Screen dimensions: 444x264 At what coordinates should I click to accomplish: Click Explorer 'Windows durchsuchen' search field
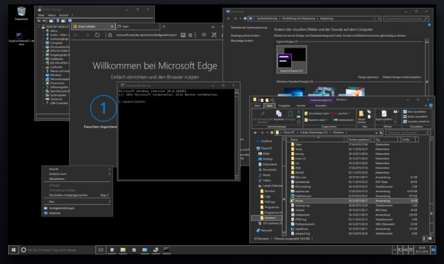coord(408,133)
